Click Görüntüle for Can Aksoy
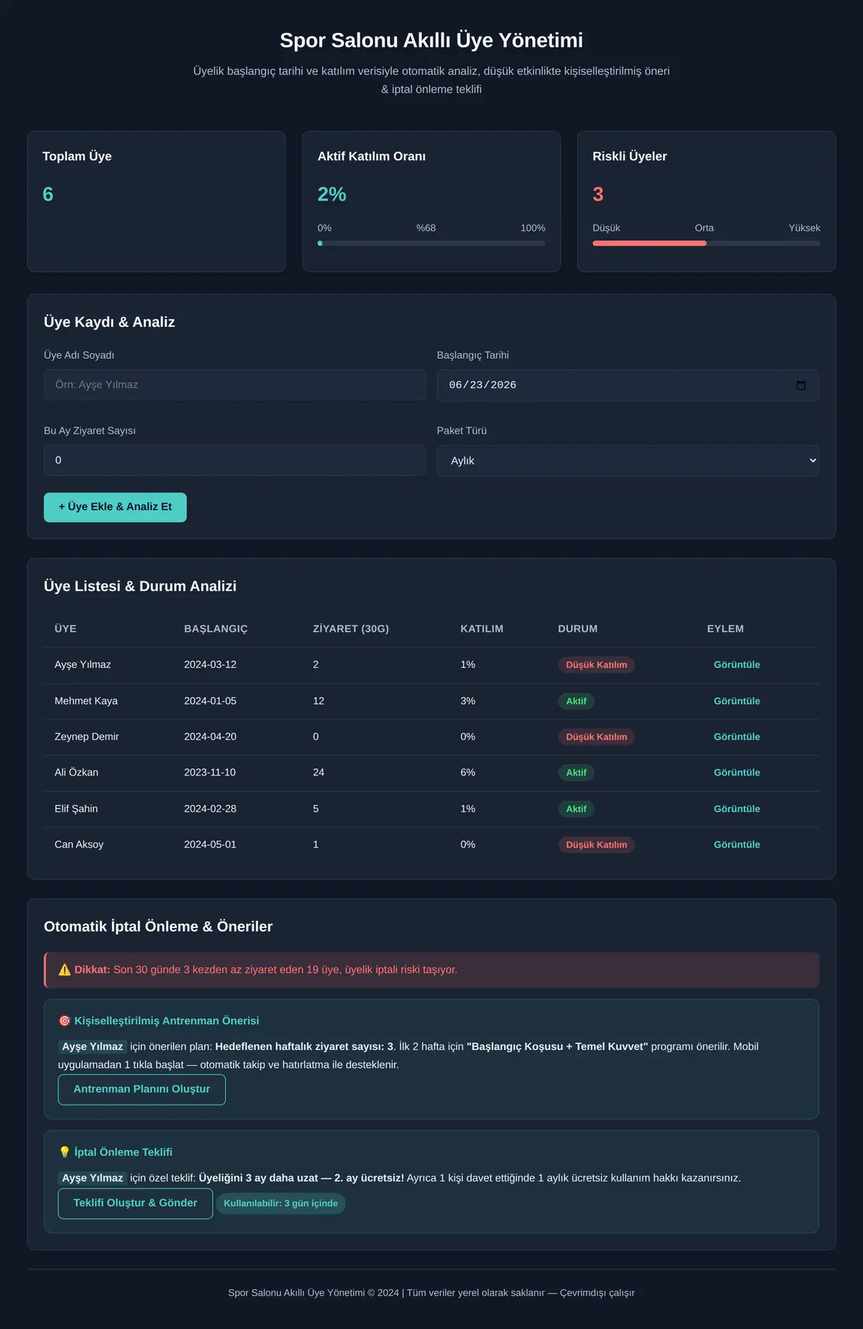The width and height of the screenshot is (863, 1329). (736, 845)
